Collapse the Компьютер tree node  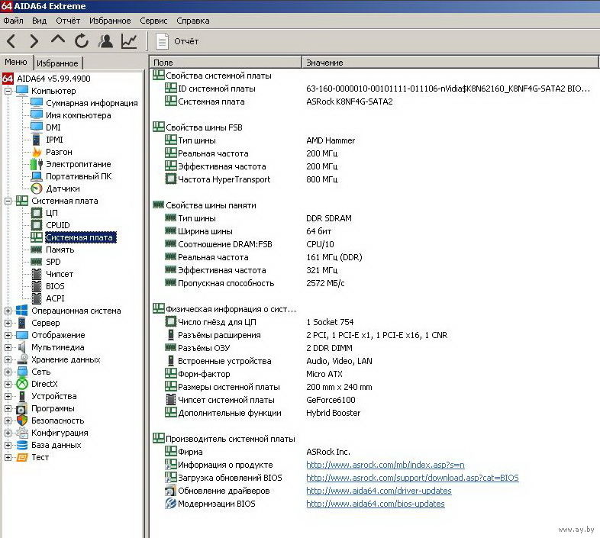pos(8,91)
